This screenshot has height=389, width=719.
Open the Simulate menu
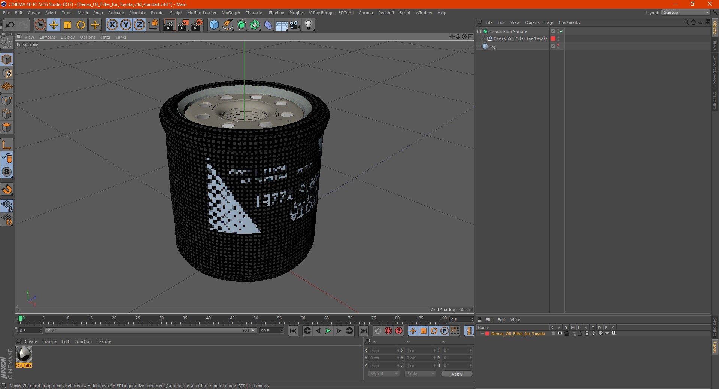pyautogui.click(x=137, y=13)
